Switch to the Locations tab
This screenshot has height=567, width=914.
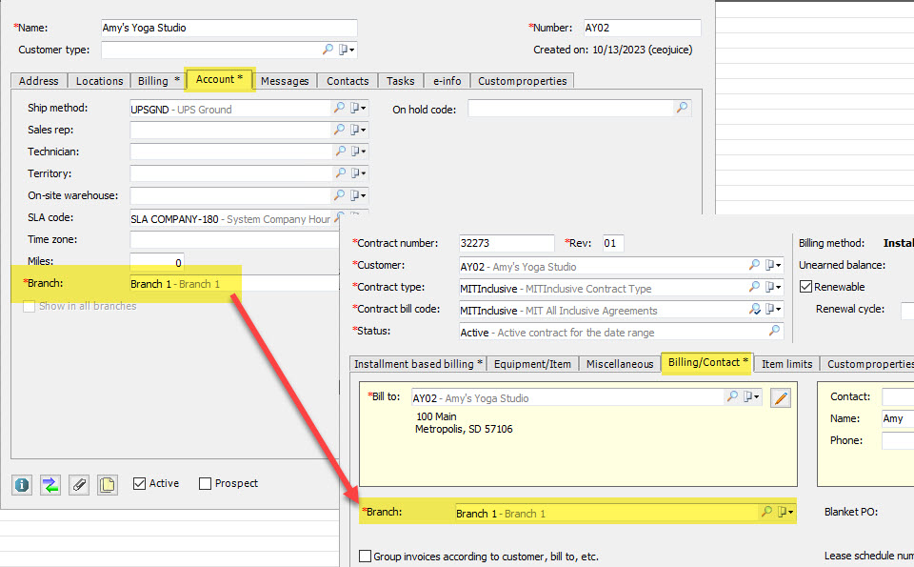click(99, 81)
